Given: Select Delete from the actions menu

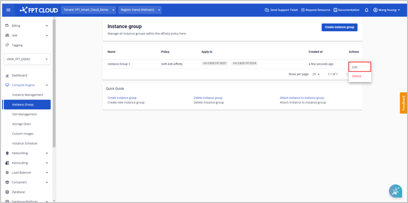Looking at the screenshot, I should coord(357,76).
